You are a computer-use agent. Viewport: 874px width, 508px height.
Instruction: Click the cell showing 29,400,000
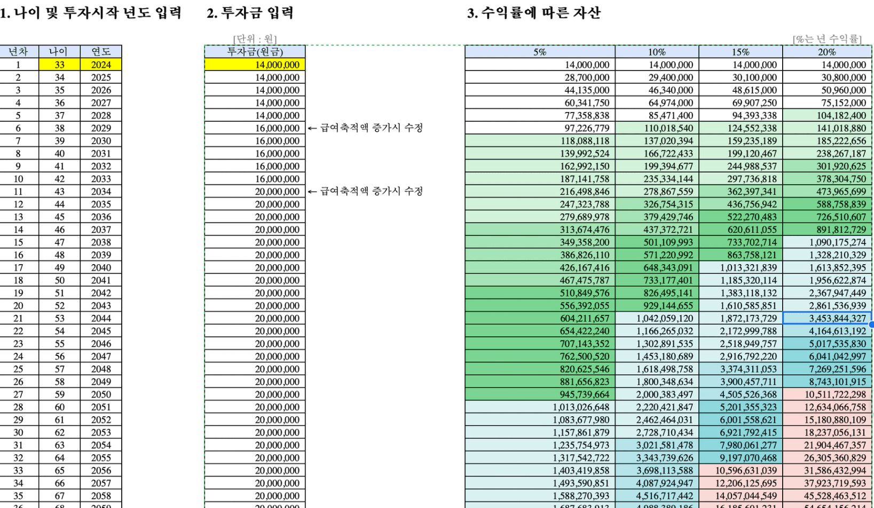pos(657,77)
